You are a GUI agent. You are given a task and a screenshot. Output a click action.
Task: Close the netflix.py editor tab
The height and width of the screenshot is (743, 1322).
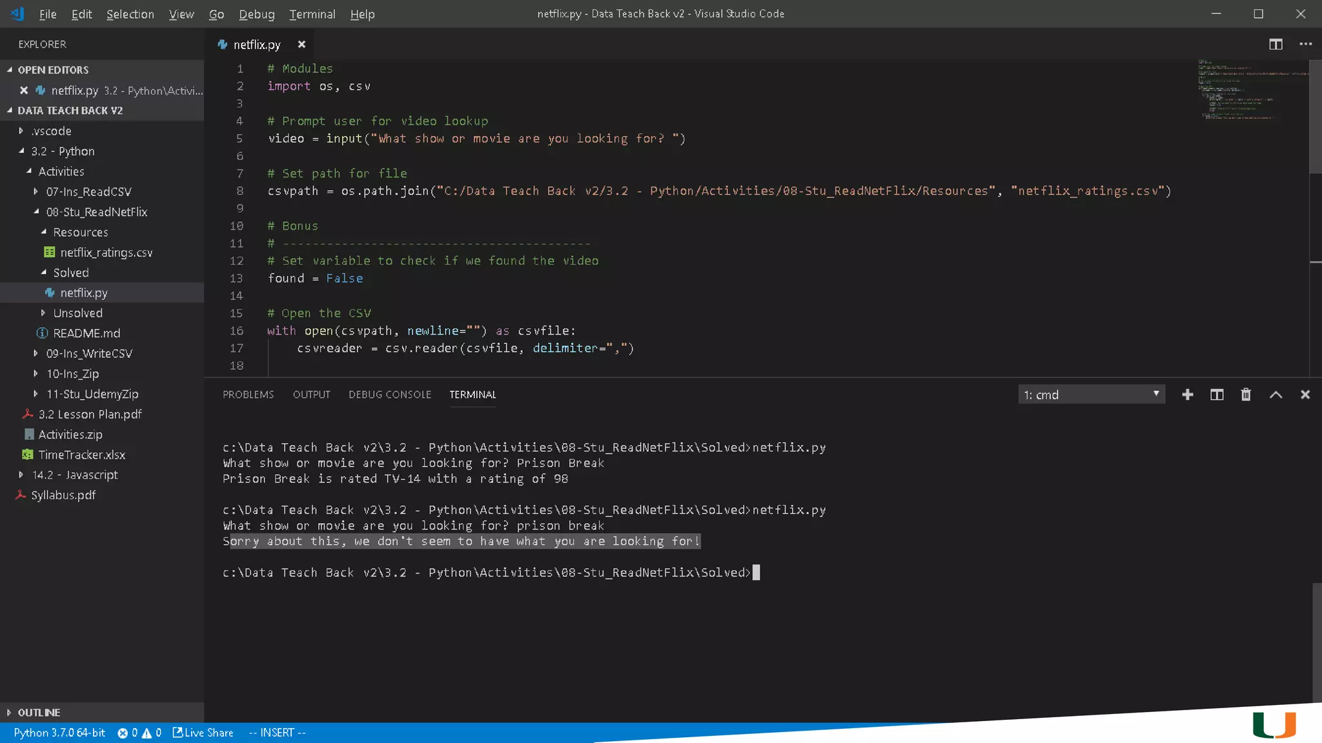pyautogui.click(x=301, y=45)
